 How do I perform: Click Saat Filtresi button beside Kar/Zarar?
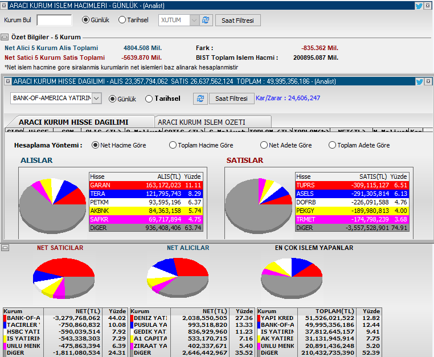231,99
